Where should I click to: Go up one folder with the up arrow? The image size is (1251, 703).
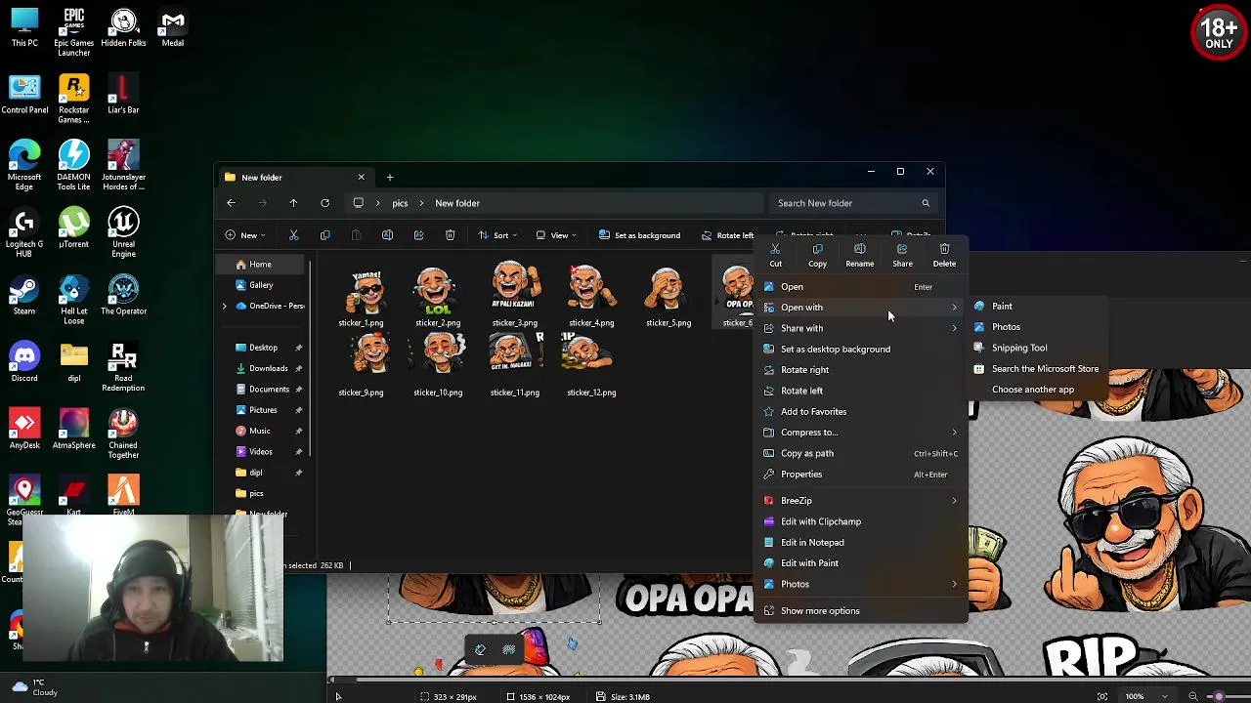click(293, 203)
